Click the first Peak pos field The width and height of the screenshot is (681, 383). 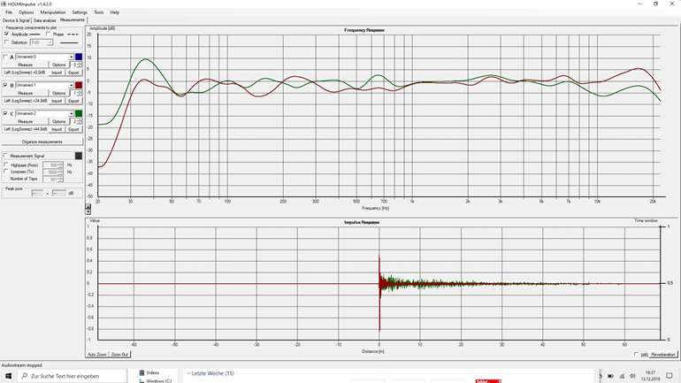37,193
